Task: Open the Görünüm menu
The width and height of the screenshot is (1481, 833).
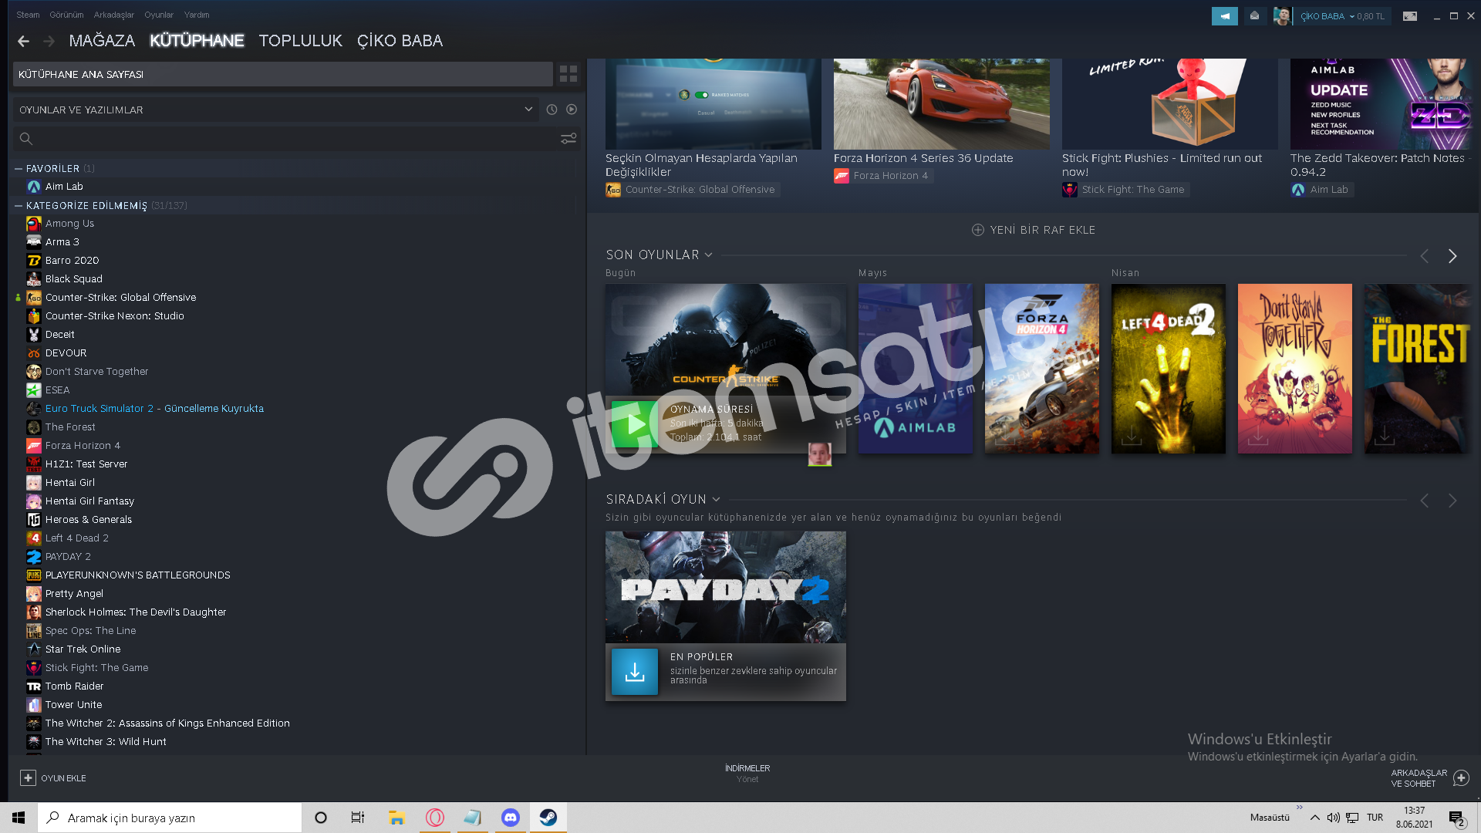Action: [x=66, y=15]
